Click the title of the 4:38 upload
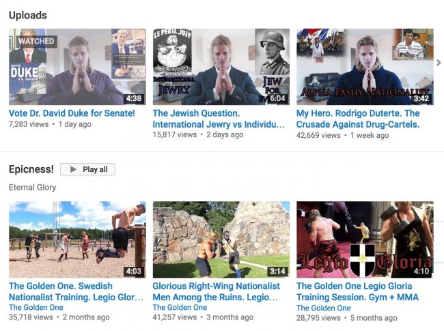Viewport: 444px width, 331px height. click(x=72, y=113)
